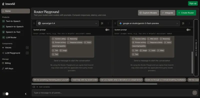Image resolution: width=200 pixels, height=98 pixels.
Task: Click the Speech-to-Speech sidebar icon
Action: pos(3,26)
